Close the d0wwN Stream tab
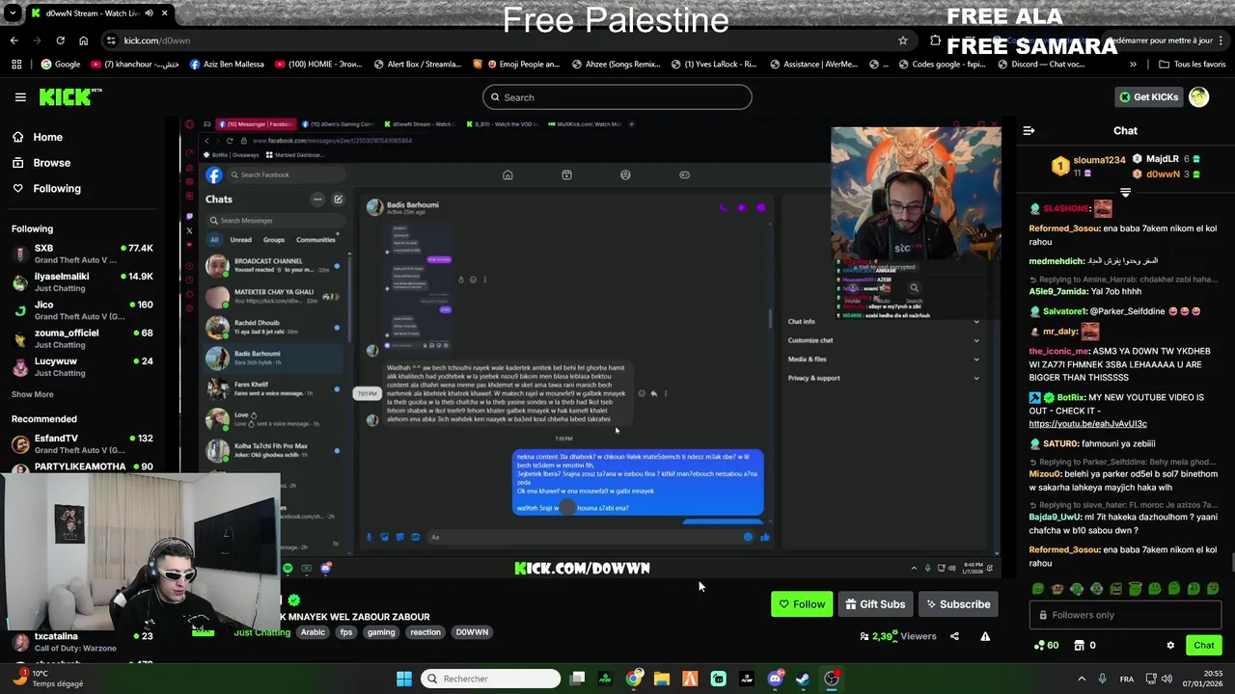1235x694 pixels. [164, 13]
